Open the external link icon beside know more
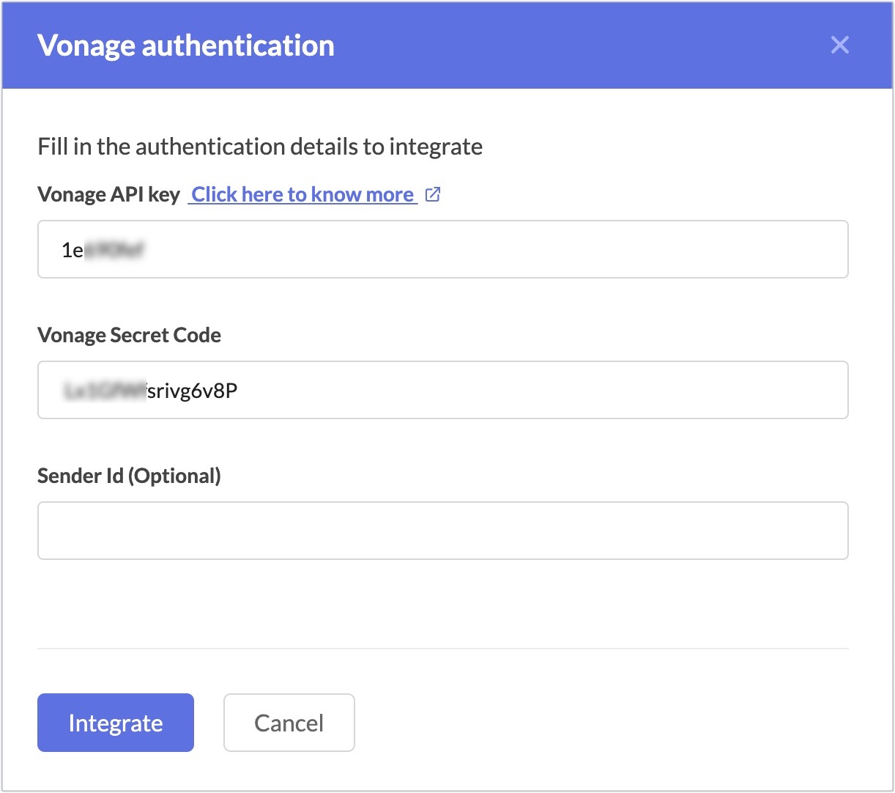Screen dimensions: 895x793 pyautogui.click(x=433, y=194)
